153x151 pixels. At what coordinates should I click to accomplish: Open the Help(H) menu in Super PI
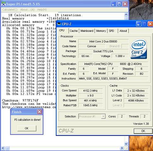[x=42, y=10]
